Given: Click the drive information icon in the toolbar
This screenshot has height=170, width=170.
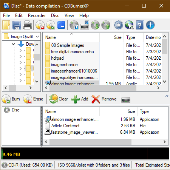Looking at the screenshot, I should point(85,25).
